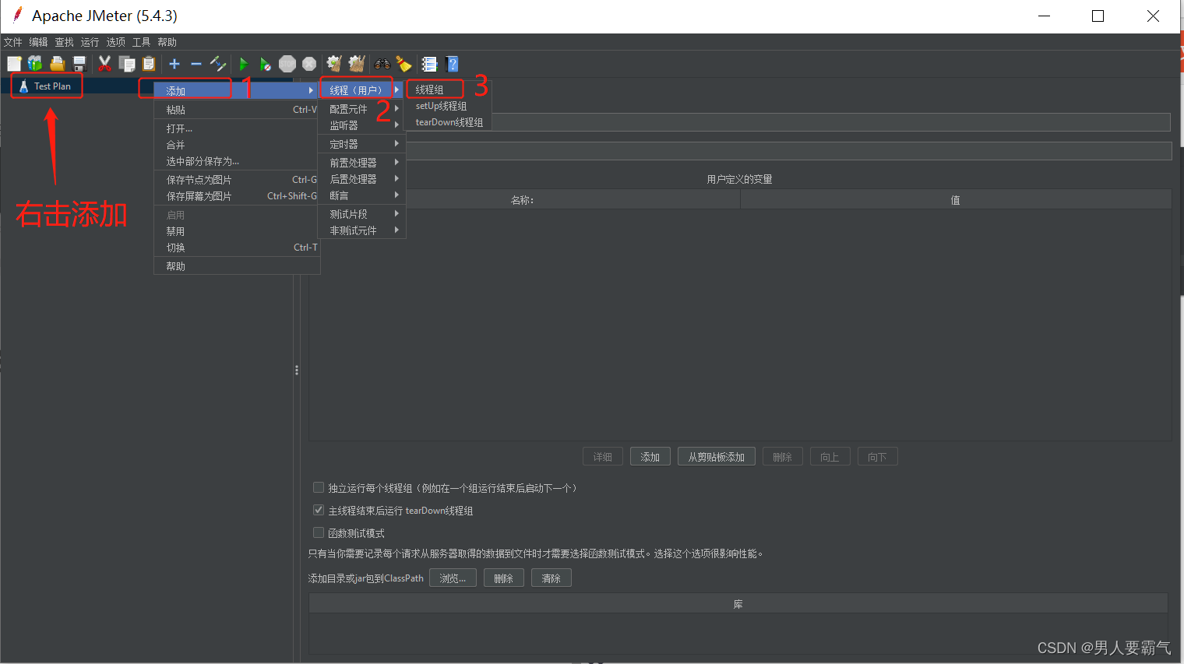
Task: Enable 函数测试模式 checkbox
Action: [318, 532]
